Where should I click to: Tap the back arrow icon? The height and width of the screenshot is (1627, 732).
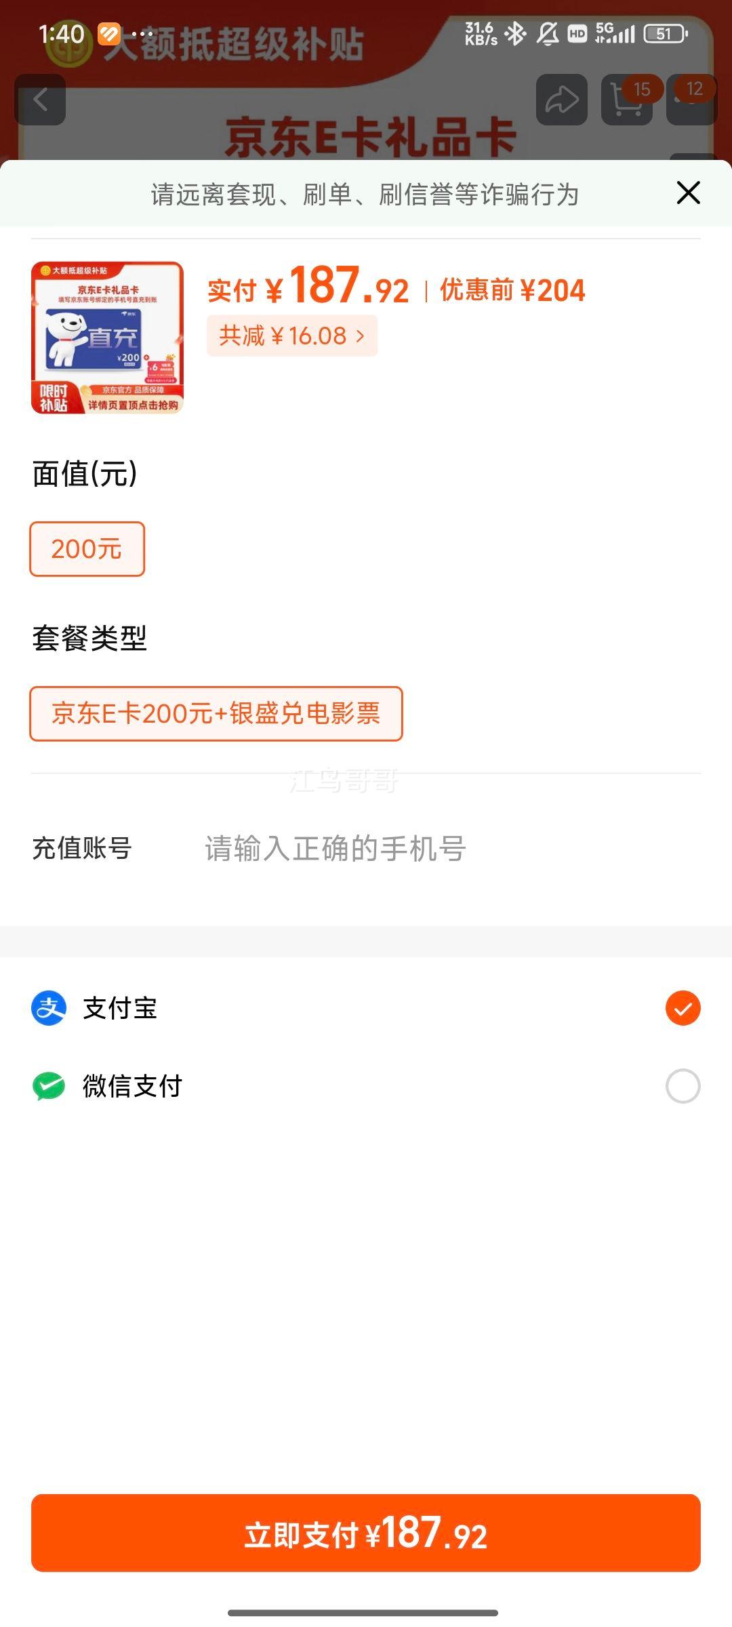click(41, 100)
